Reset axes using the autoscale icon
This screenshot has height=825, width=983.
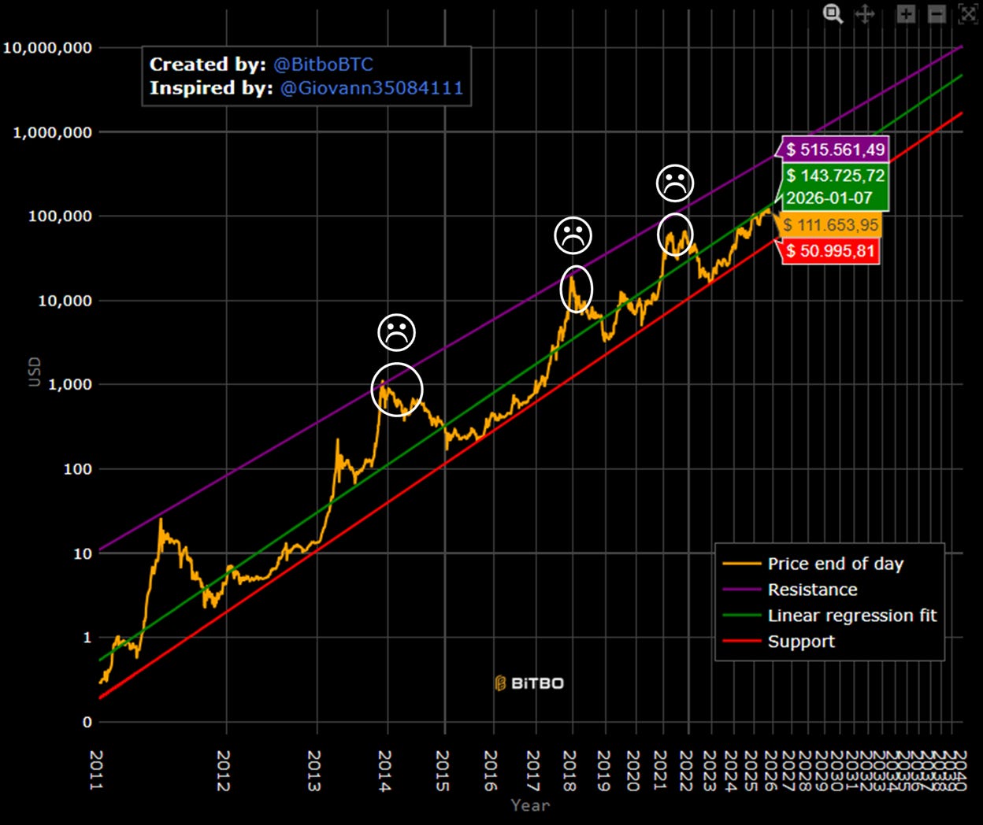click(x=967, y=14)
